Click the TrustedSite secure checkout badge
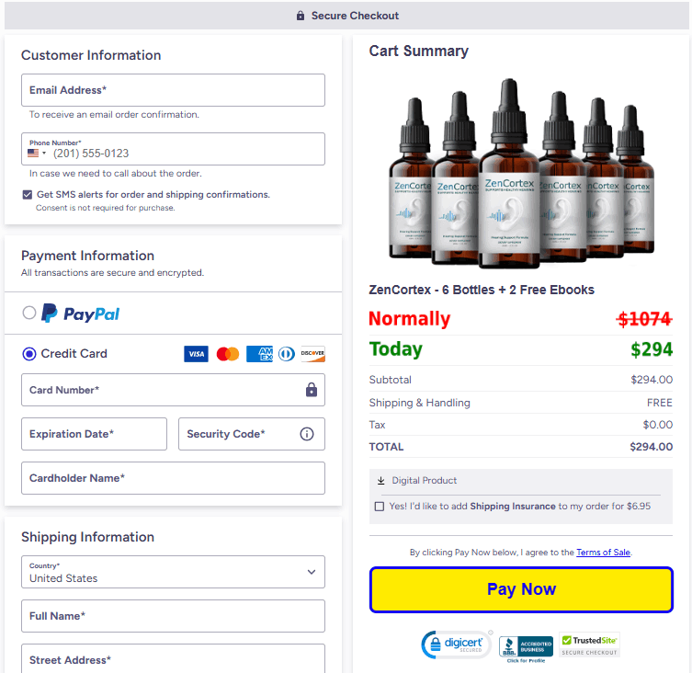The height and width of the screenshot is (673, 692). (590, 644)
